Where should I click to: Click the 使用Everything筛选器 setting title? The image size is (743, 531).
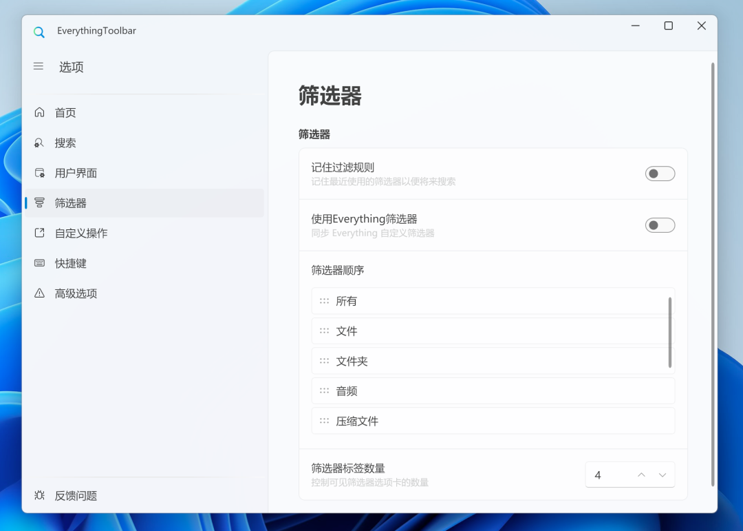(364, 219)
